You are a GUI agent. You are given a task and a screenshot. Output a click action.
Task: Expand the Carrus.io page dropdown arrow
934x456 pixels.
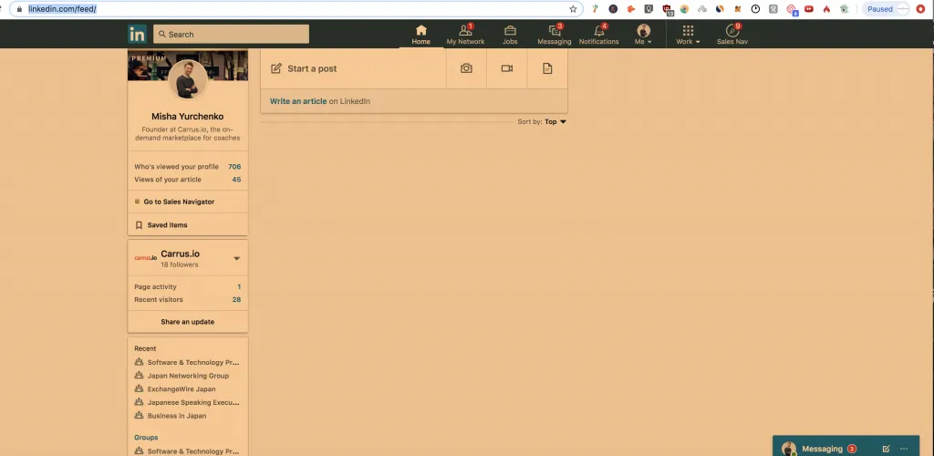[x=236, y=258]
